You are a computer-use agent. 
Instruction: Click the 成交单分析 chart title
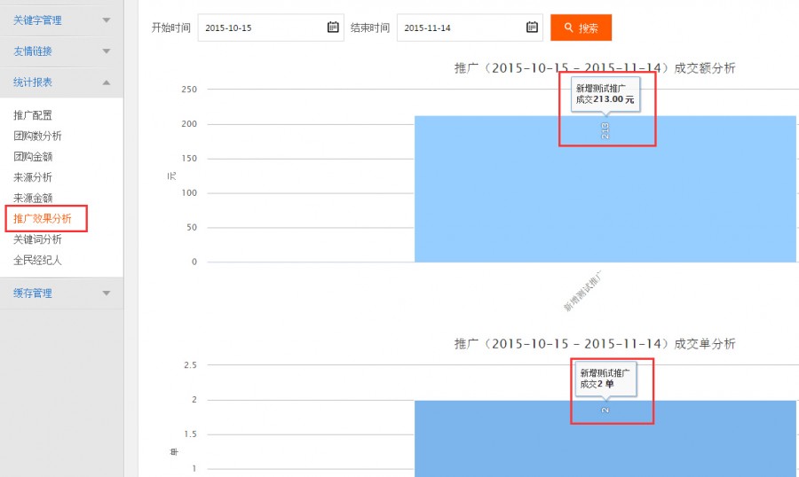tap(595, 344)
